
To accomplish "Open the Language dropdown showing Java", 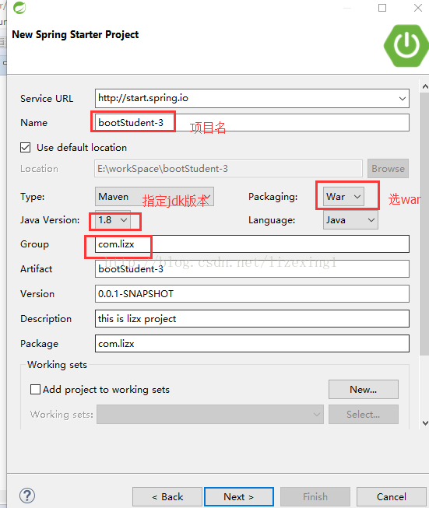I will pos(350,220).
